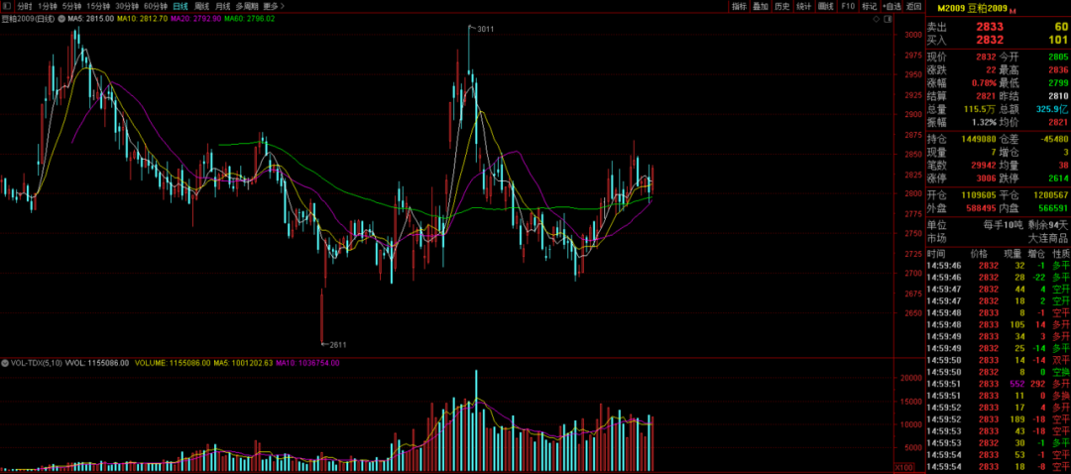Image resolution: width=1071 pixels, height=474 pixels.
Task: Click the MA20: 2792.90 label
Action: 196,19
